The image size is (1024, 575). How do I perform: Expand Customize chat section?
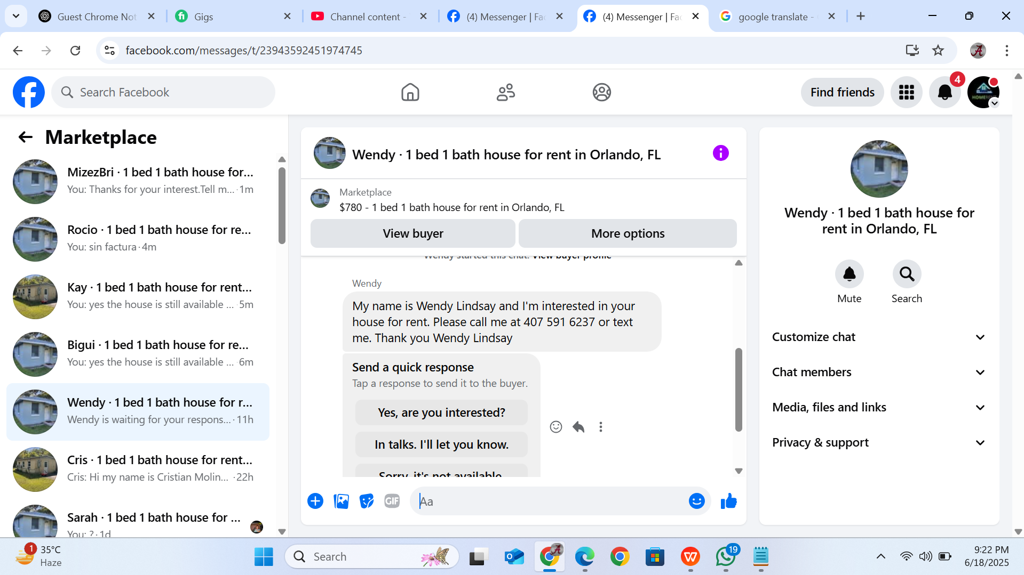pos(879,337)
